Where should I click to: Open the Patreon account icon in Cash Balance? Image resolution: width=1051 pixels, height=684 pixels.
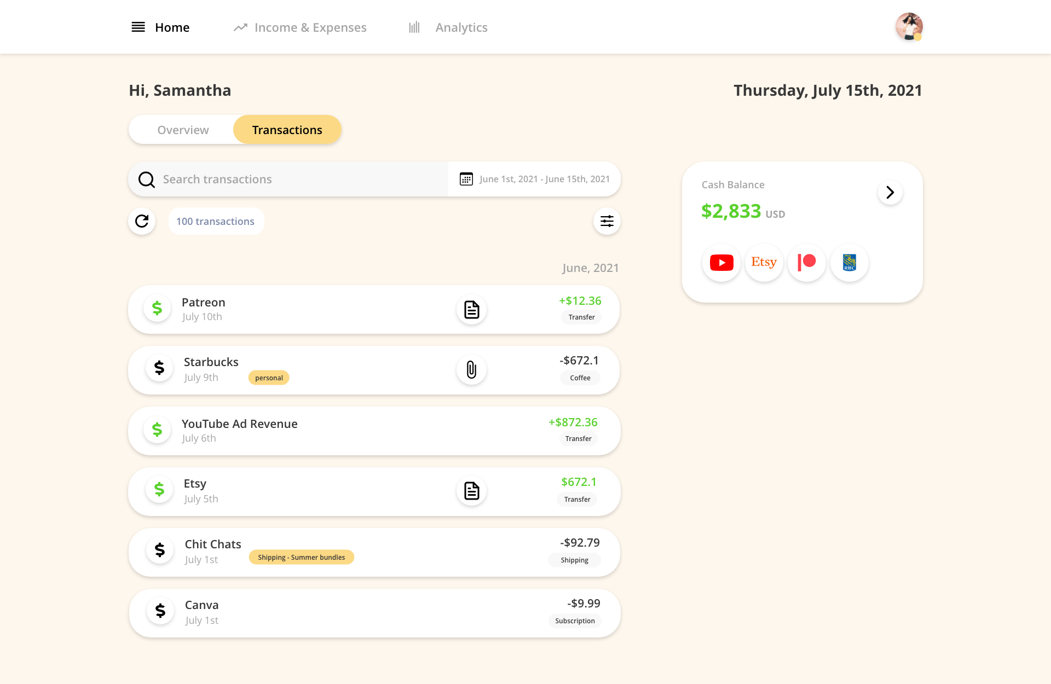[x=806, y=263]
